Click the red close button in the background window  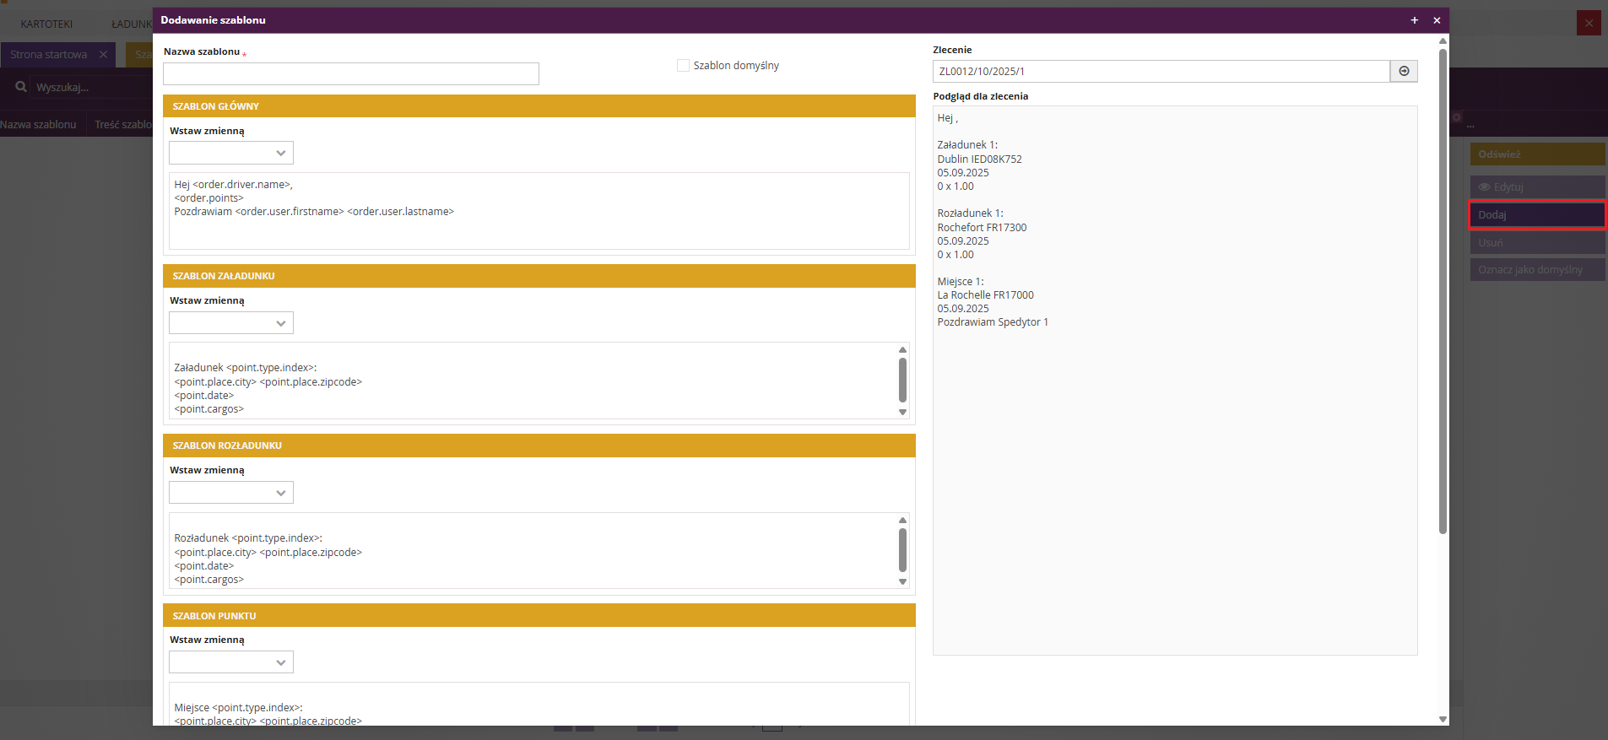[x=1589, y=23]
